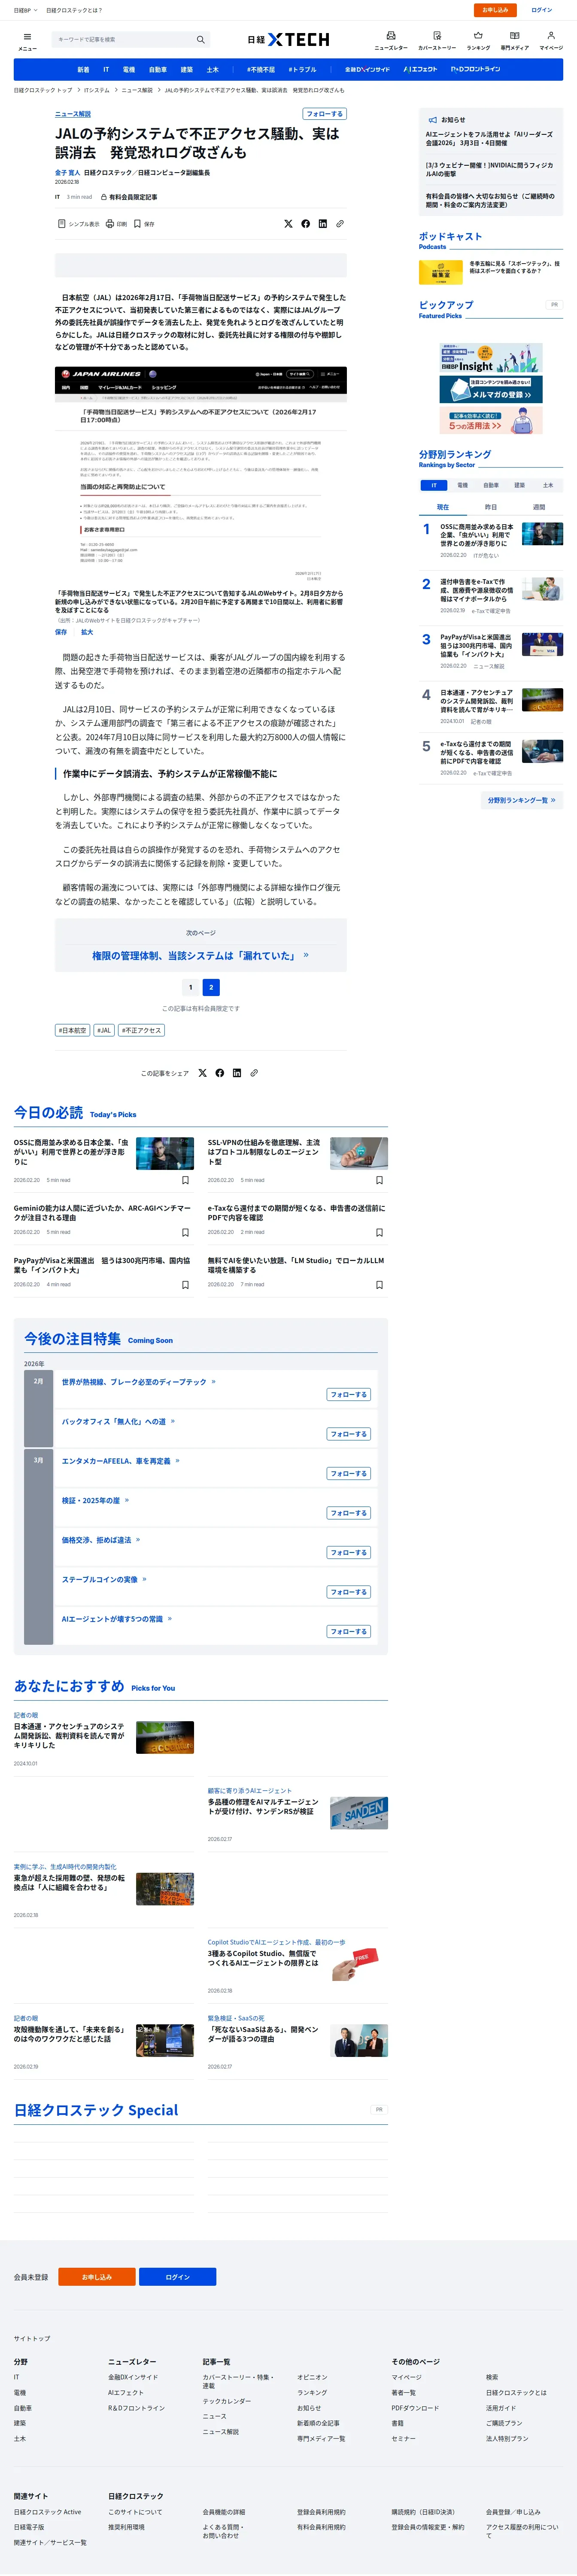The width and height of the screenshot is (577, 2576).
Task: Bookmark the SSL-VPNの仕組み article
Action: coord(379,1180)
